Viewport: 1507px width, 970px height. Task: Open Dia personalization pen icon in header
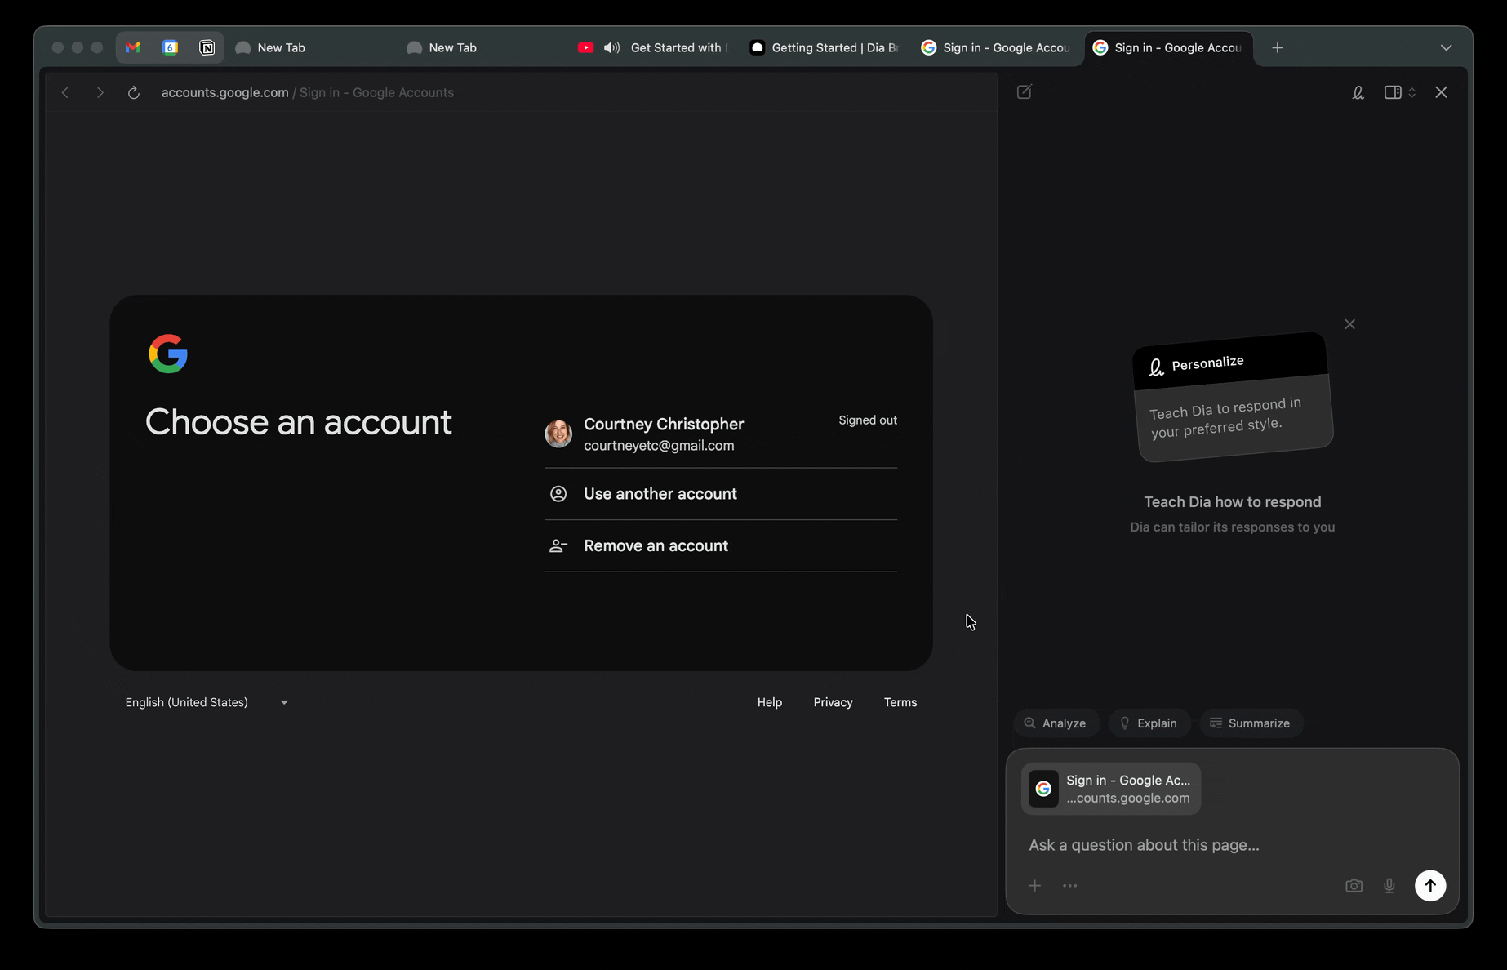pos(1358,92)
